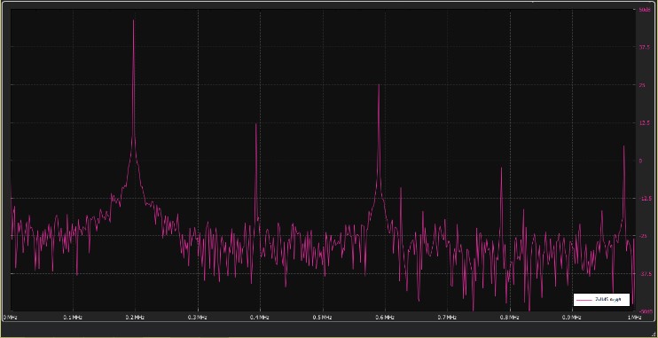Click the 1 MHz axis label
Image resolution: width=658 pixels, height=338 pixels.
(634, 318)
